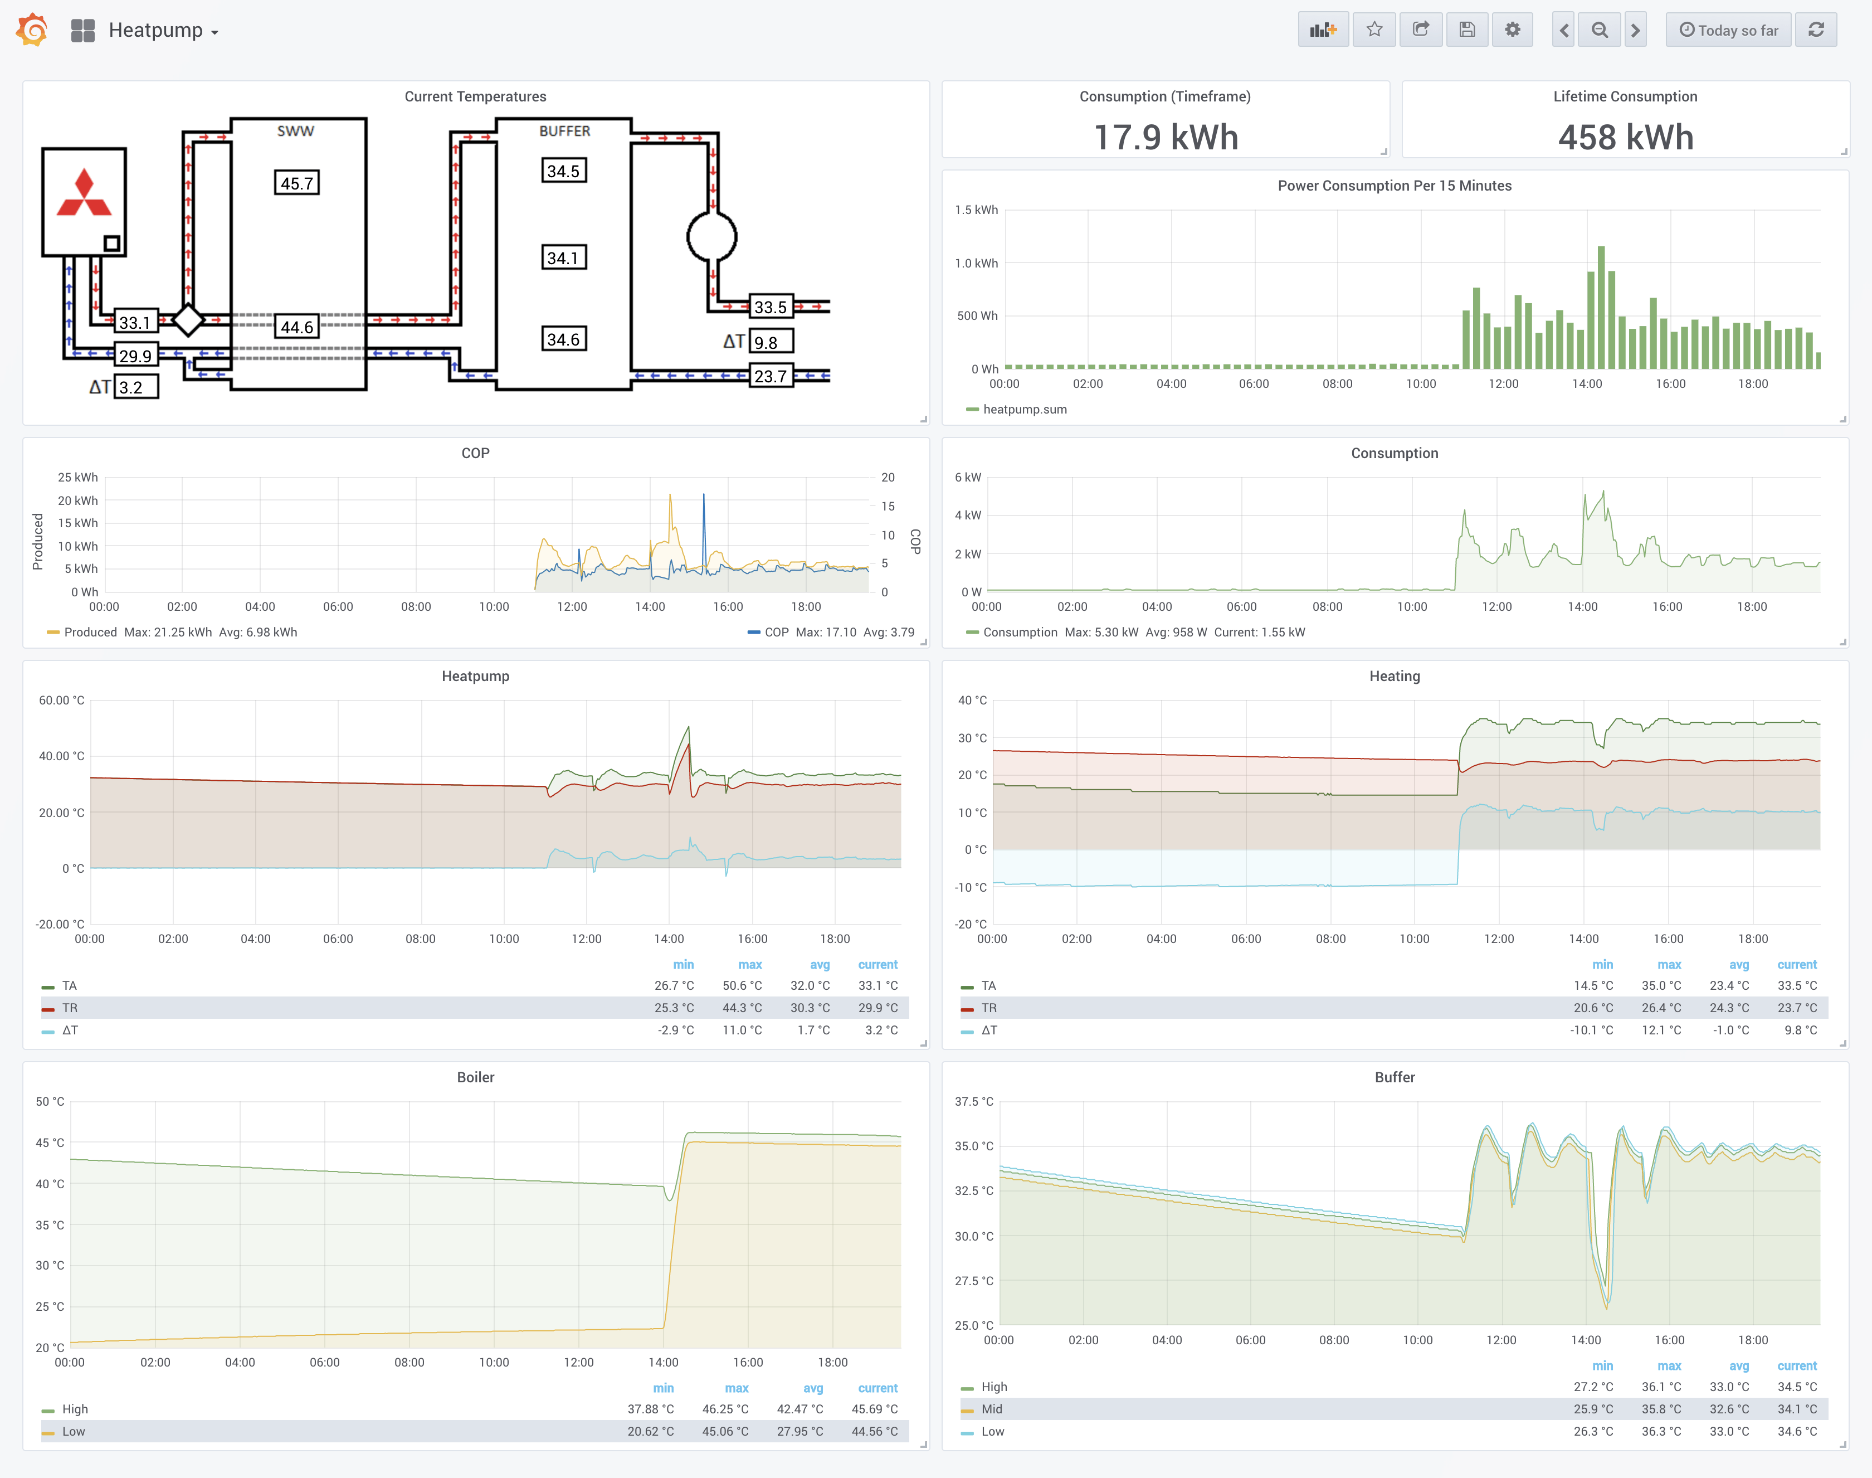Toggle High series in Buffer legend
Screen dimensions: 1872x1478
coord(994,1386)
